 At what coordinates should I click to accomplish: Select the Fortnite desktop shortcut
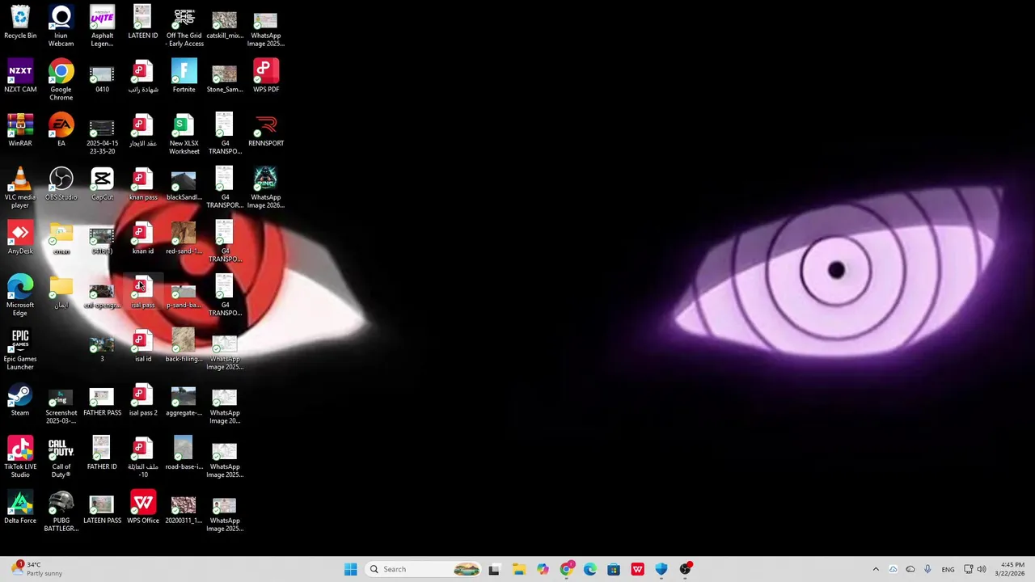click(184, 77)
